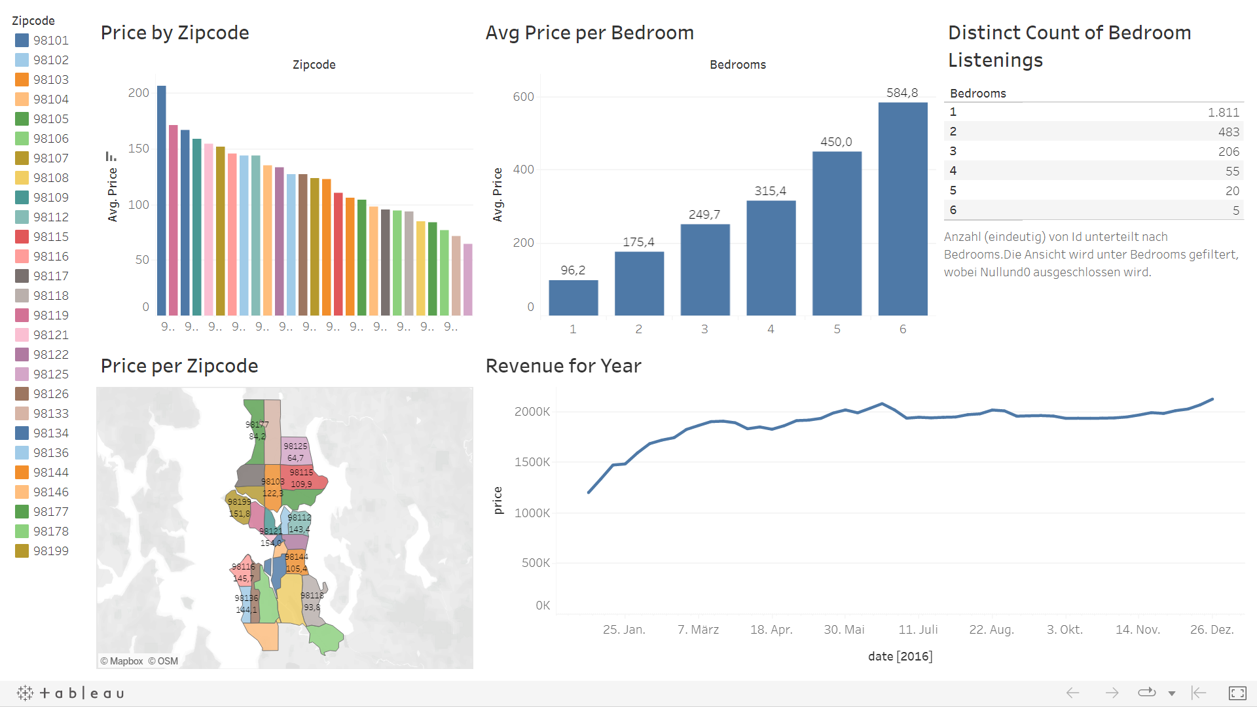This screenshot has width=1257, height=707.
Task: Click legend entry 98102
Action: pos(42,60)
